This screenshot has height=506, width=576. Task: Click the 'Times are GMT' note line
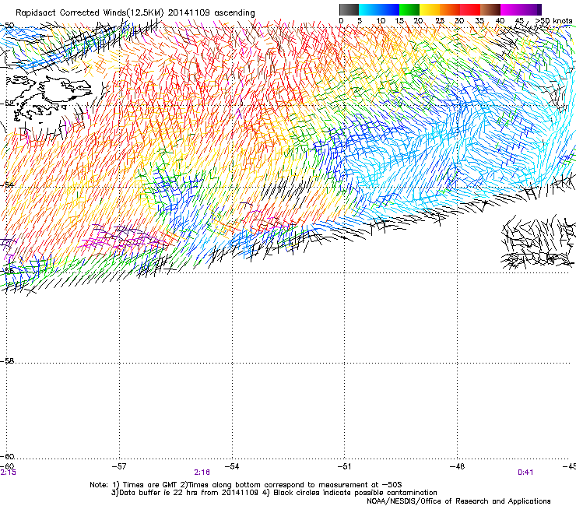(245, 485)
